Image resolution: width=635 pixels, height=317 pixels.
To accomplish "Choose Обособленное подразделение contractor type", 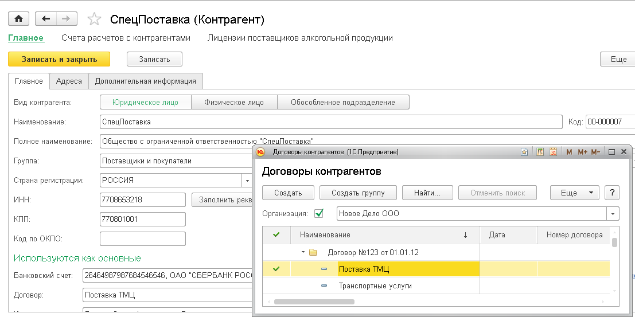I will 343,103.
